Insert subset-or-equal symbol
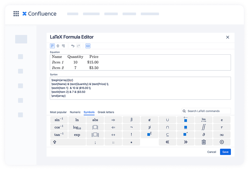 point(168,135)
